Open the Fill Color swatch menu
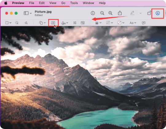The height and width of the screenshot is (129, 166). (121, 23)
